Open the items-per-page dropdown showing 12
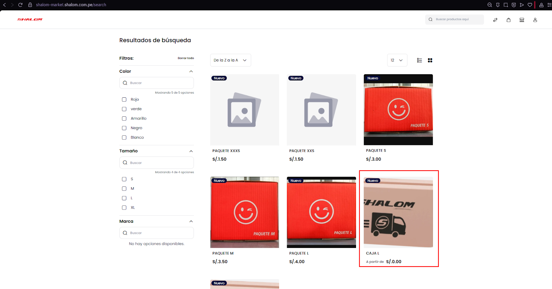 coord(397,60)
